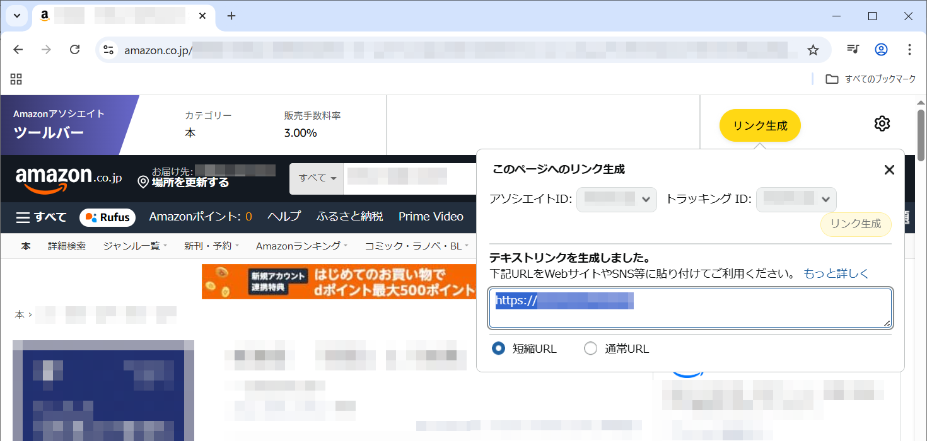Select the 通常URL radio button
The height and width of the screenshot is (441, 927).
[x=590, y=348]
